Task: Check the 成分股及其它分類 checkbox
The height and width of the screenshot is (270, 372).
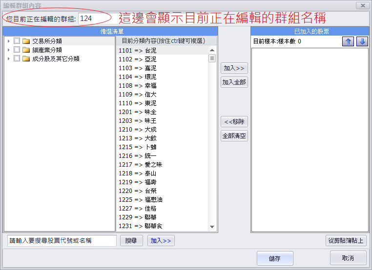Action: click(17, 58)
